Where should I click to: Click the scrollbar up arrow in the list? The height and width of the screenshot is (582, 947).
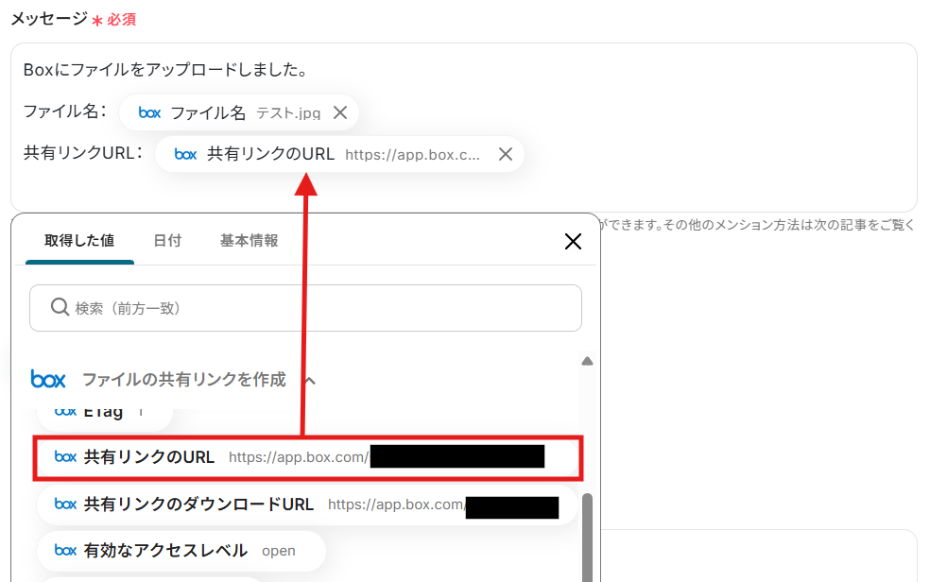pyautogui.click(x=587, y=361)
